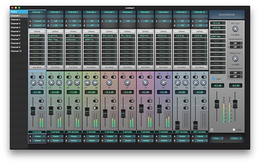This screenshot has height=164, width=260.
Task: Open the AUDynam... plugin slot on Channel 3
Action: pos(73,40)
